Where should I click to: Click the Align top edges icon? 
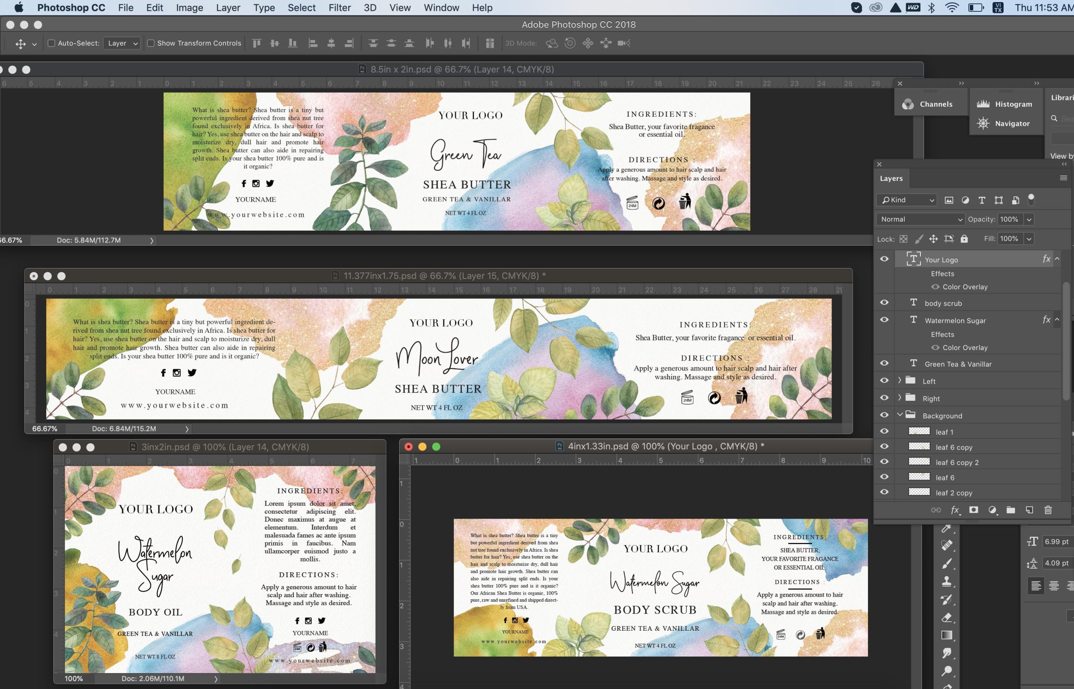click(256, 43)
